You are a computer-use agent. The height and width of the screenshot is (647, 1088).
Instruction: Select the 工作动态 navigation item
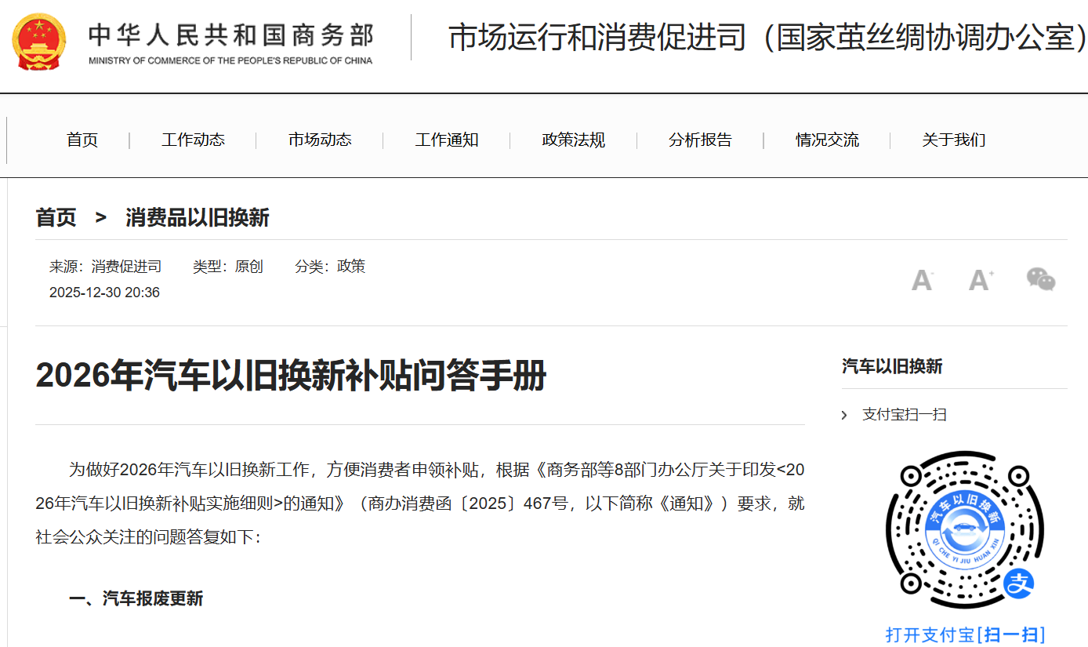[x=192, y=140]
